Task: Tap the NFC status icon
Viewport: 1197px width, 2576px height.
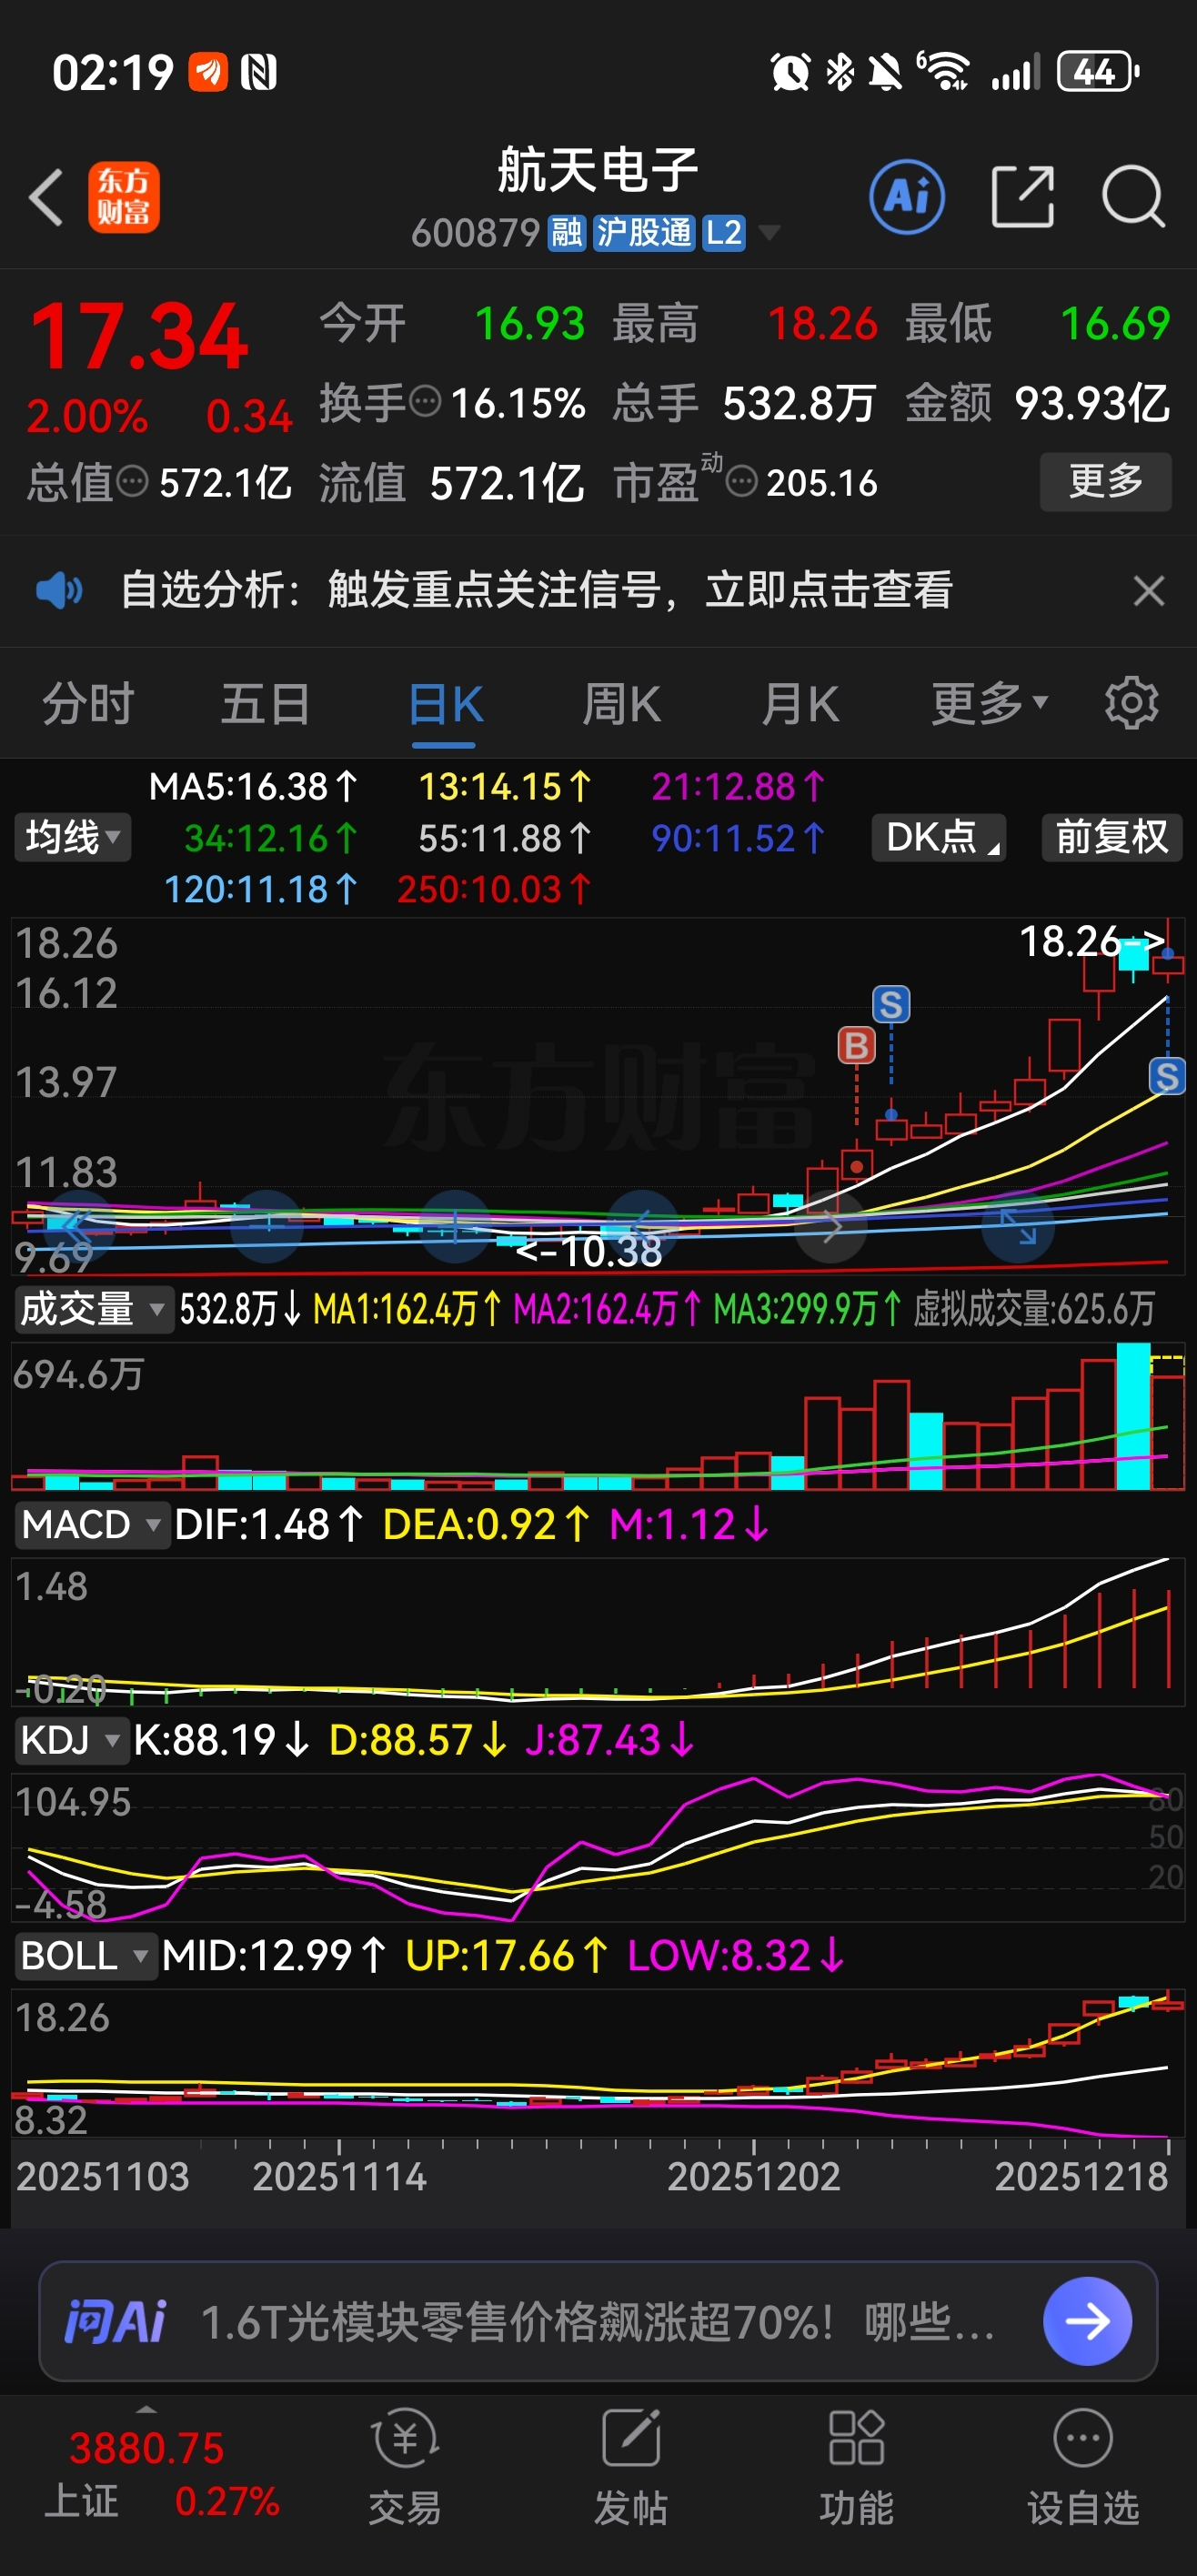Action: 259,72
